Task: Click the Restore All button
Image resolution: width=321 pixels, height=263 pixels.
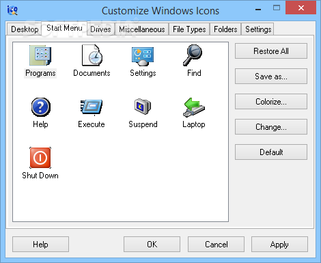Action: (271, 51)
